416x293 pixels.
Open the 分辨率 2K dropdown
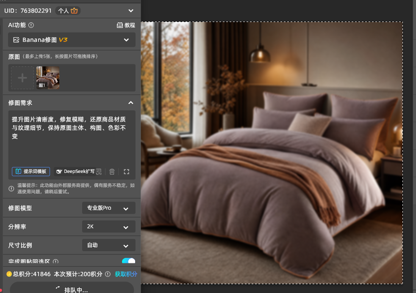click(x=109, y=227)
